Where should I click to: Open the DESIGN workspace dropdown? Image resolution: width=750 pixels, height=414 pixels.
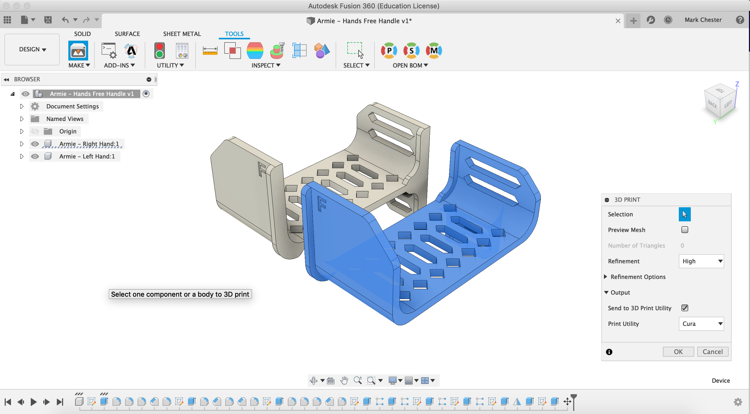32,50
